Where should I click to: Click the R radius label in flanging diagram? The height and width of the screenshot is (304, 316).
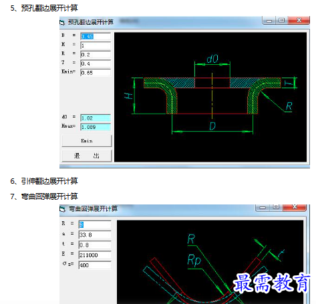click(x=289, y=106)
